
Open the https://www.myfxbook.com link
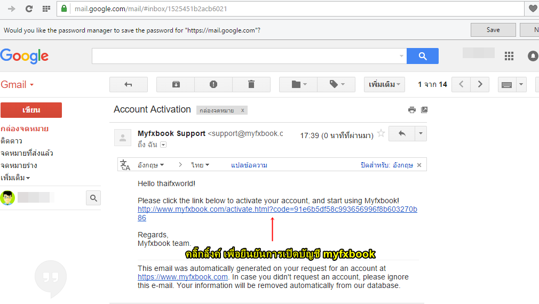[183, 277]
